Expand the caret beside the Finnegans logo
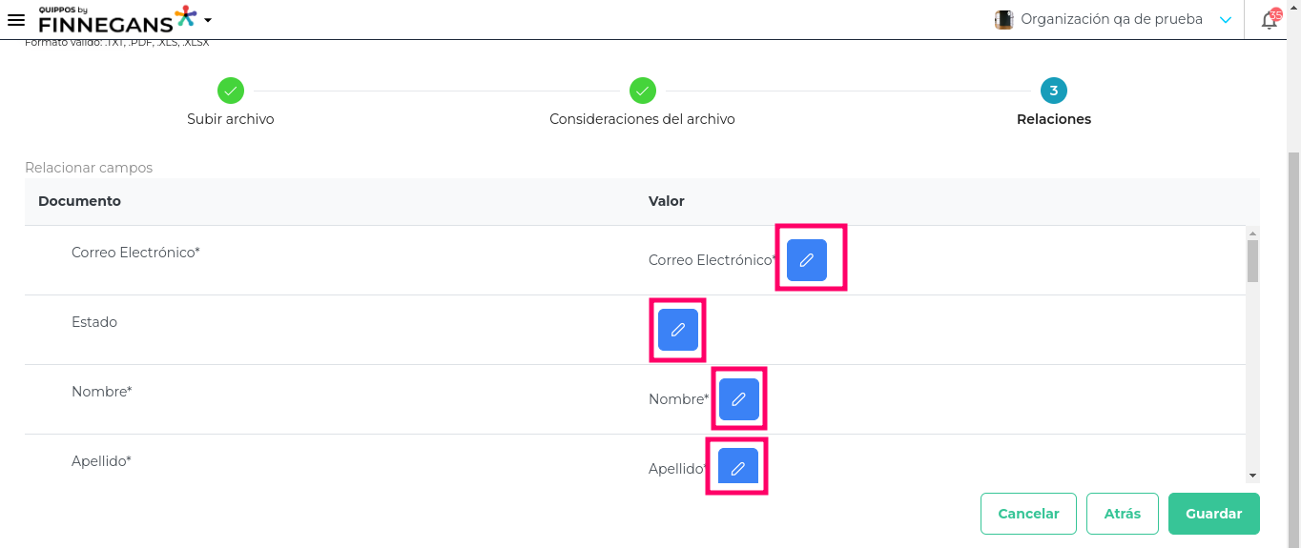This screenshot has width=1301, height=548. [208, 20]
